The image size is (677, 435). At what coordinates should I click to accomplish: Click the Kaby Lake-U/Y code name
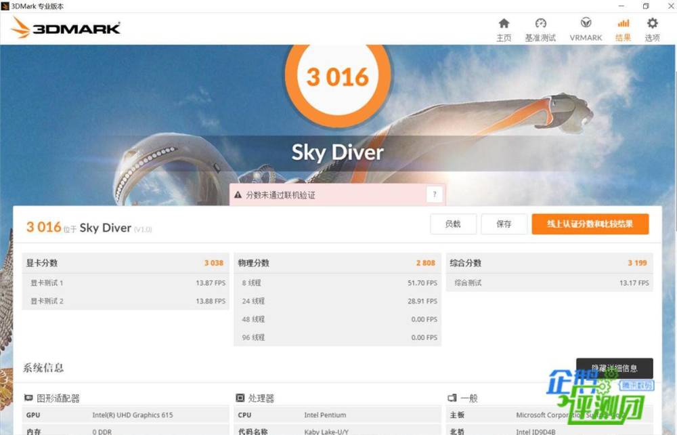[x=326, y=431]
